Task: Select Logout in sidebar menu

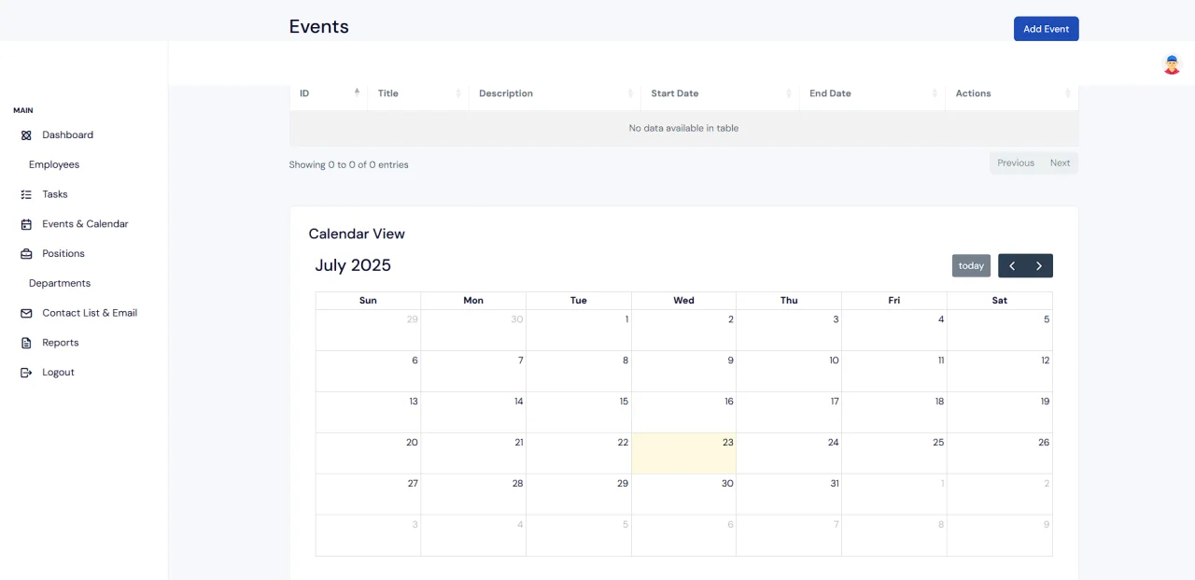Action: 58,373
